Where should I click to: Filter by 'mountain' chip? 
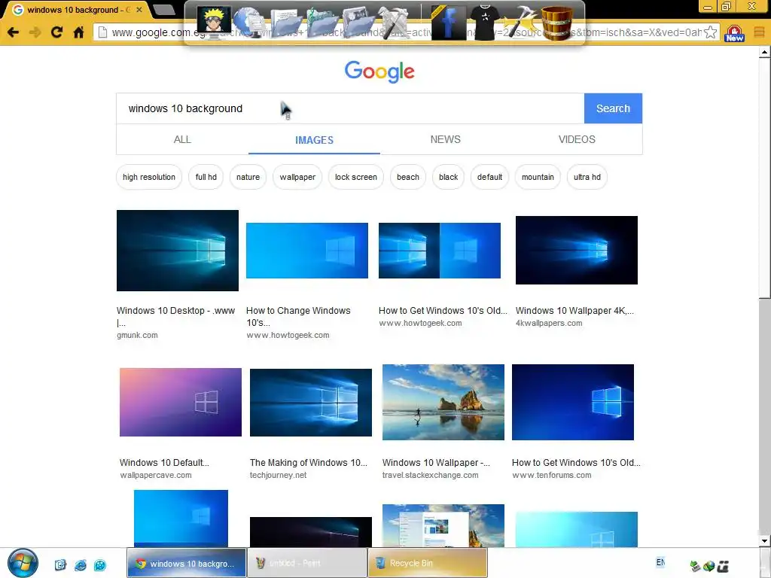click(538, 177)
